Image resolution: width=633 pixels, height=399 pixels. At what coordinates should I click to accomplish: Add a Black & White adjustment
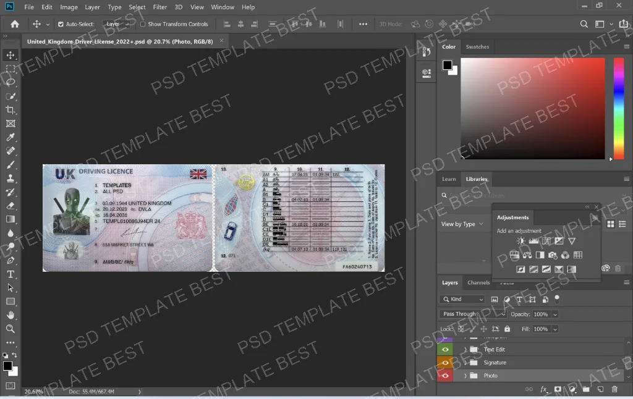(x=540, y=255)
